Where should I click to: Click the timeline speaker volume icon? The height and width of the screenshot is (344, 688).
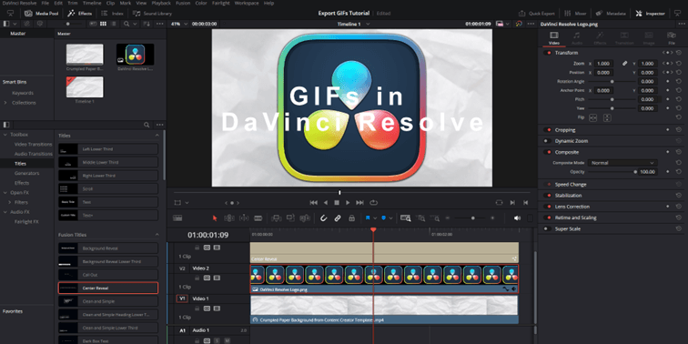click(517, 218)
